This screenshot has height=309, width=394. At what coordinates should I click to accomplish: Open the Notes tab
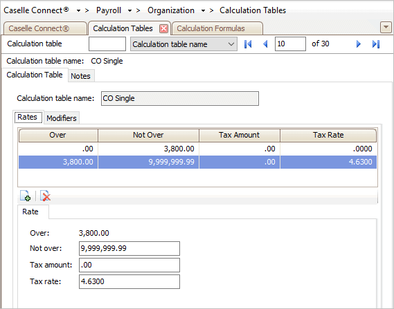pyautogui.click(x=80, y=76)
